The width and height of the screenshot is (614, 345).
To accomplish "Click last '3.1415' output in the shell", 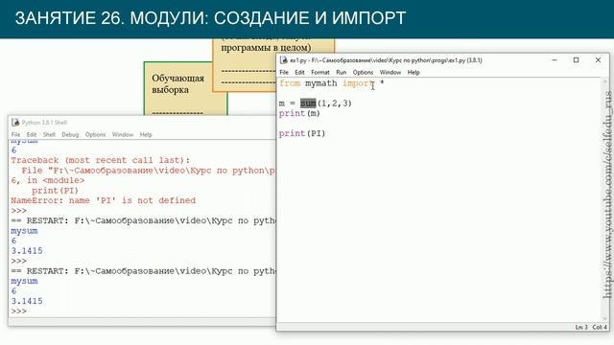I will click(27, 301).
